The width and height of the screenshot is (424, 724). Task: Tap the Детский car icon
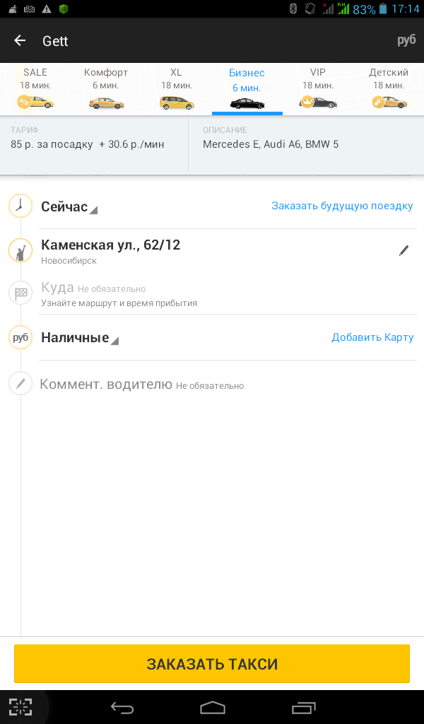click(390, 102)
